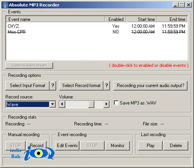Open help for Select Input Format

click(x=53, y=86)
